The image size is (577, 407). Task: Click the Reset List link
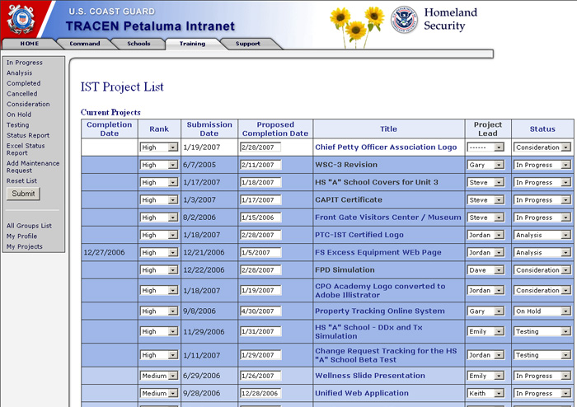(x=21, y=180)
